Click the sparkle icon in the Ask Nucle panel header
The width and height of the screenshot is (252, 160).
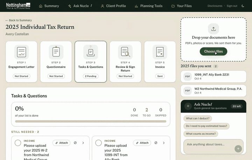click(x=188, y=106)
